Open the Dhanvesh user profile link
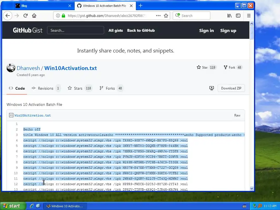Viewport: 280px width, 210px height. (x=28, y=68)
